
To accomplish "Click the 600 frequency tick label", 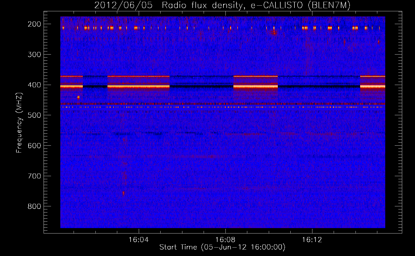I will pyautogui.click(x=34, y=145).
